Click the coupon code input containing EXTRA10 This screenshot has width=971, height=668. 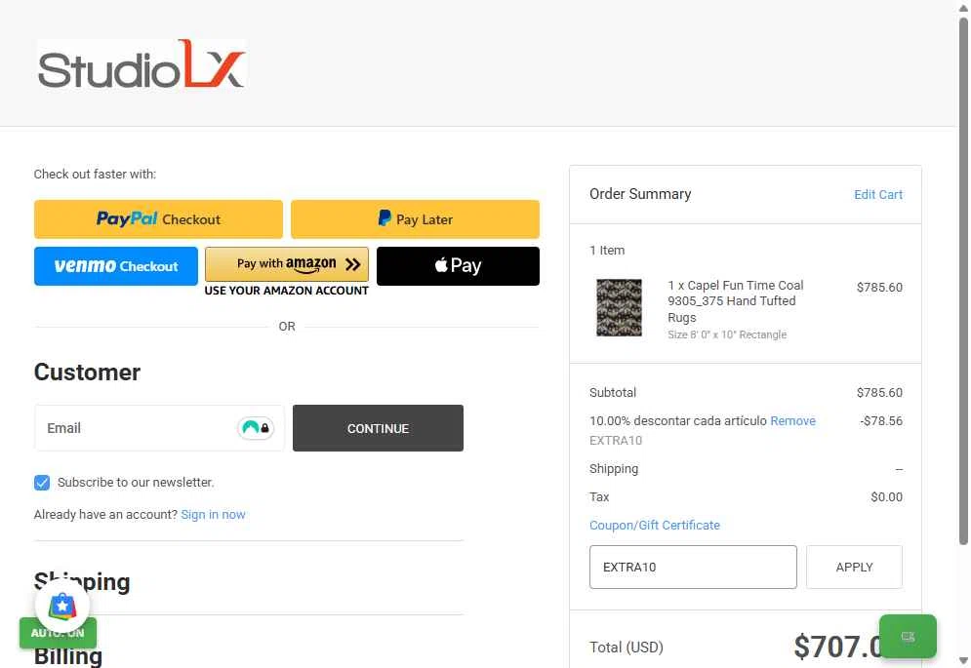693,568
